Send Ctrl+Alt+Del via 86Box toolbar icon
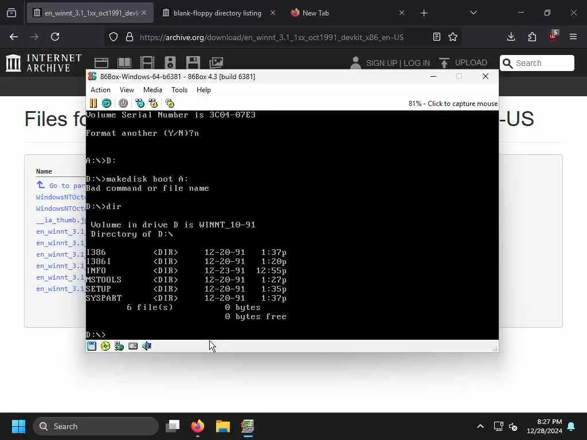The height and width of the screenshot is (440, 587). (140, 103)
